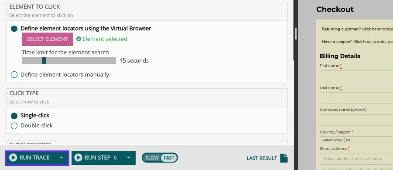The width and height of the screenshot is (393, 170).
Task: Click the Street address house number field
Action: click(356, 159)
